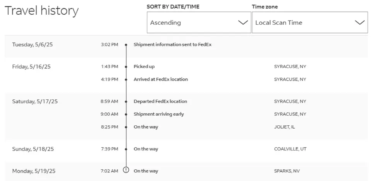
Task: Click the timeline dot for the 8:25 PM Joliet scan
Action: tap(126, 127)
